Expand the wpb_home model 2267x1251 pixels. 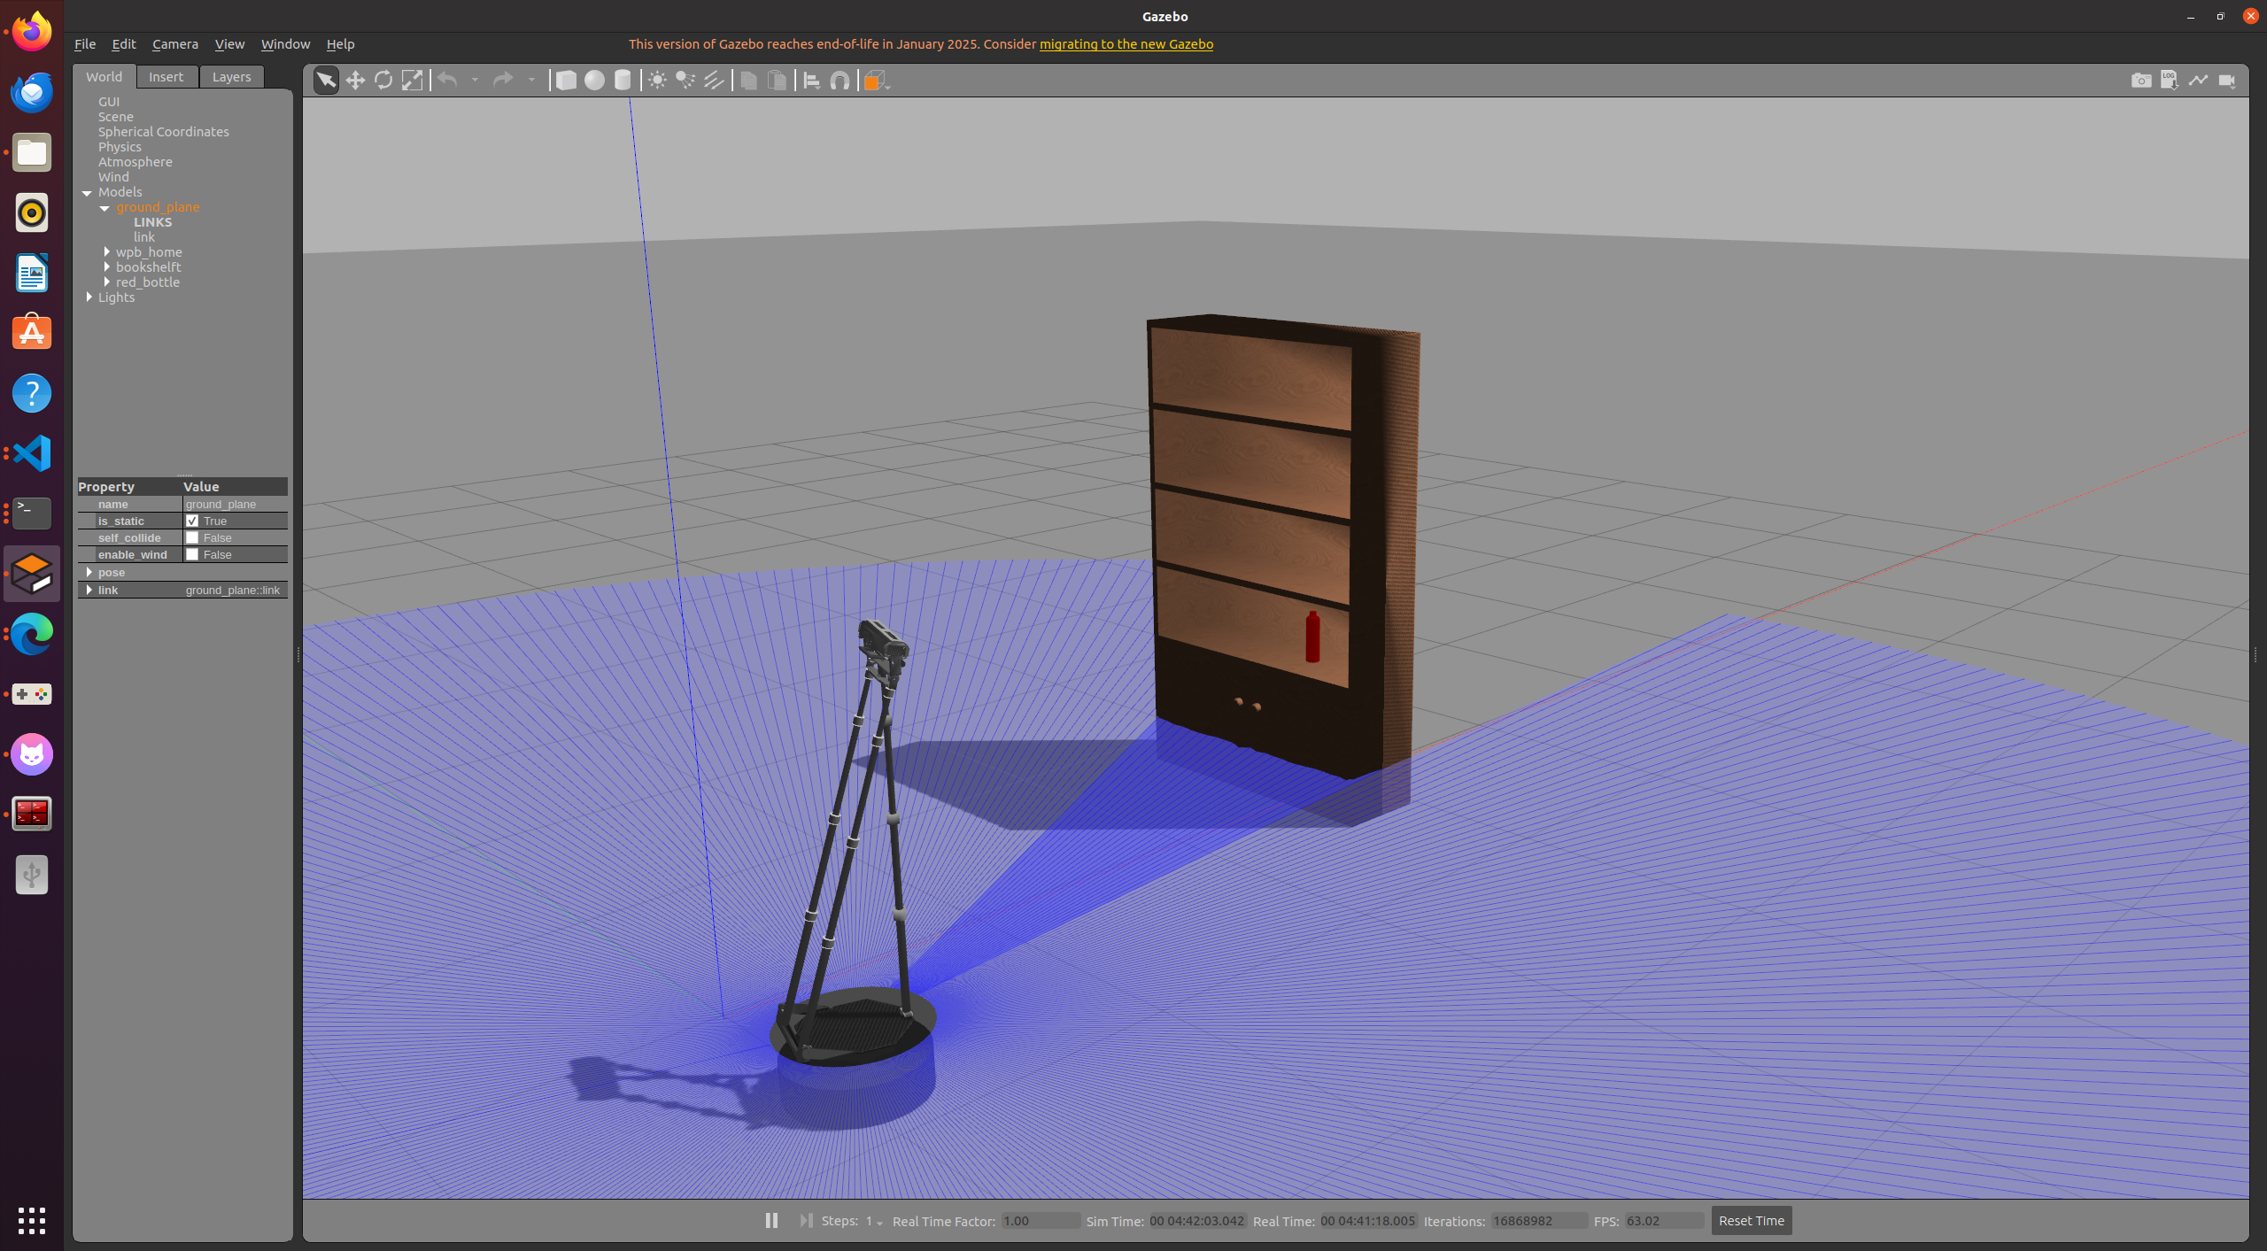point(107,251)
